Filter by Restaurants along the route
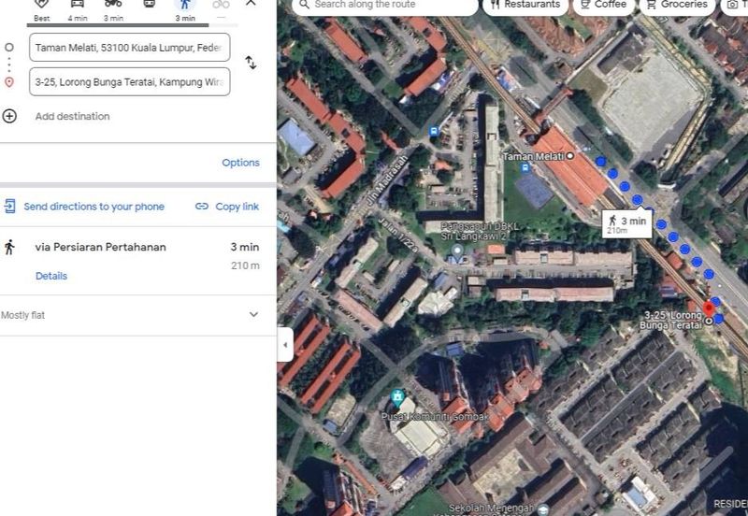The width and height of the screenshot is (748, 516). point(525,6)
